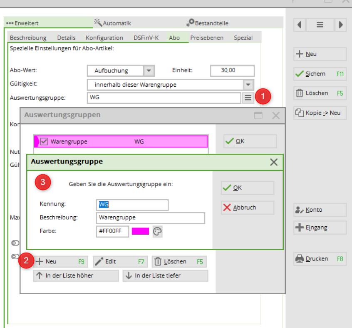352x328 pixels.
Task: Go to next record with right arrow
Action: coord(341,25)
